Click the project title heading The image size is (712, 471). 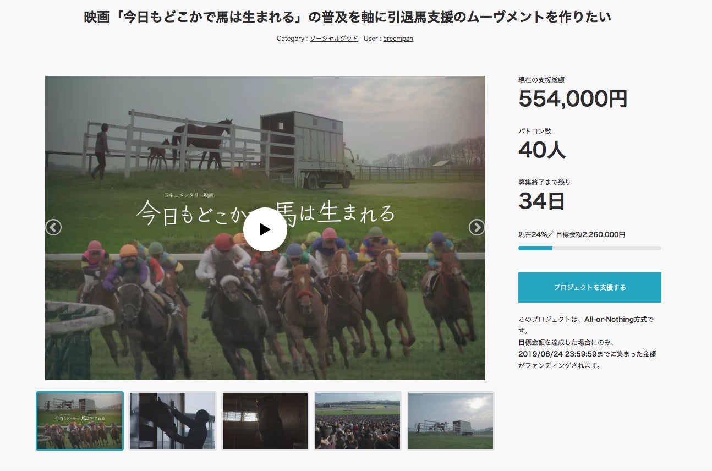tap(347, 17)
